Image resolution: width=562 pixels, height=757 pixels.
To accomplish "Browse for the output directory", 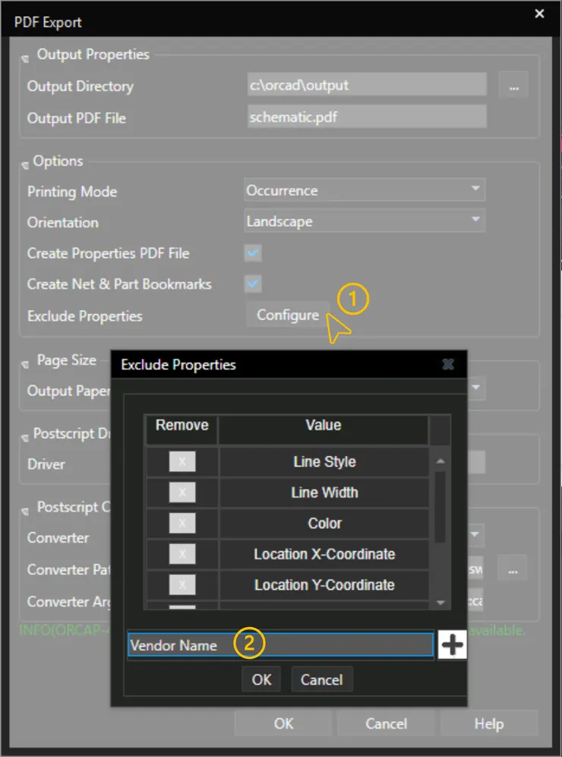I will coord(513,86).
